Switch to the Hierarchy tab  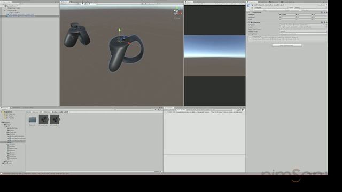6,2
